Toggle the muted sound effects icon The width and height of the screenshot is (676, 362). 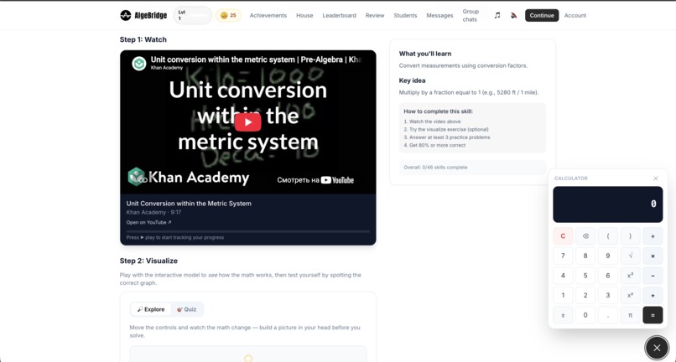[x=513, y=16]
